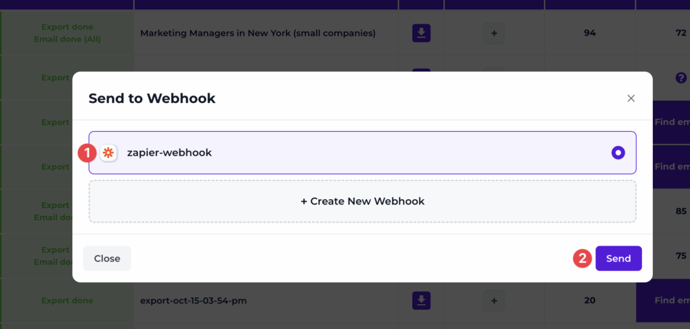Screen dimensions: 690x329
Task: Click the Send to Webhook dialog title
Action: pos(152,98)
